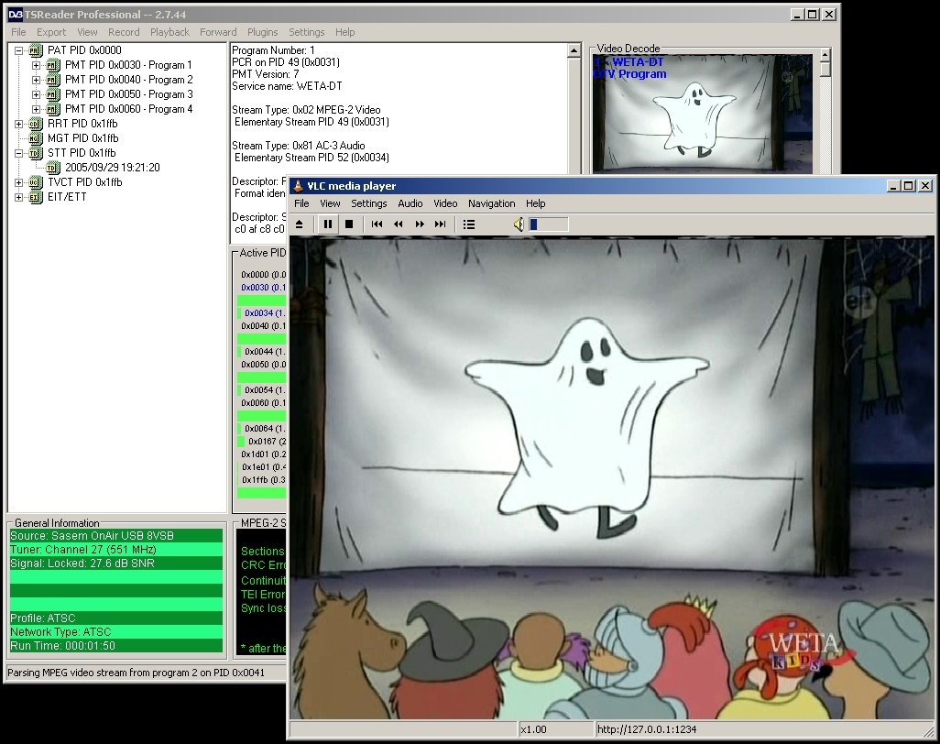Select PMT PID 0x0040 - Program 2 row
This screenshot has height=744, width=940.
129,80
